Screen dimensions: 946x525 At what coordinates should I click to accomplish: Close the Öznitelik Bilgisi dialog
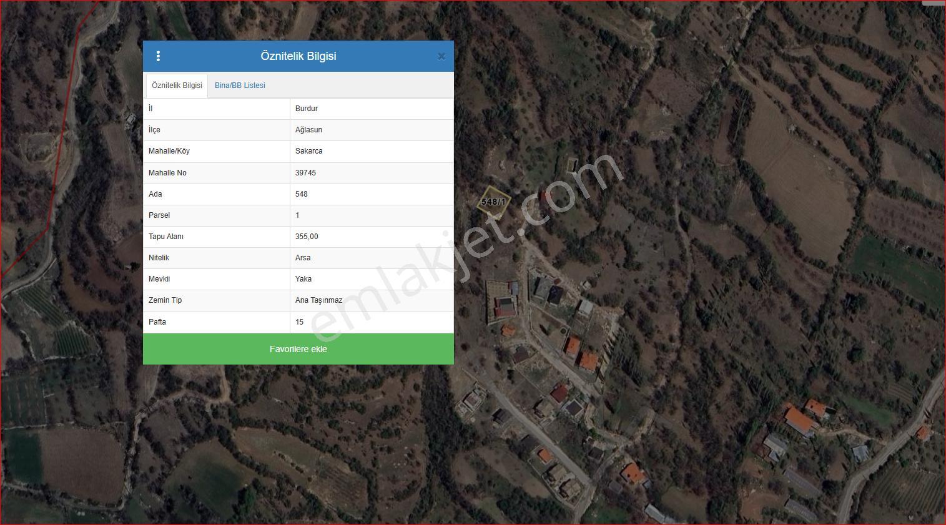(441, 56)
